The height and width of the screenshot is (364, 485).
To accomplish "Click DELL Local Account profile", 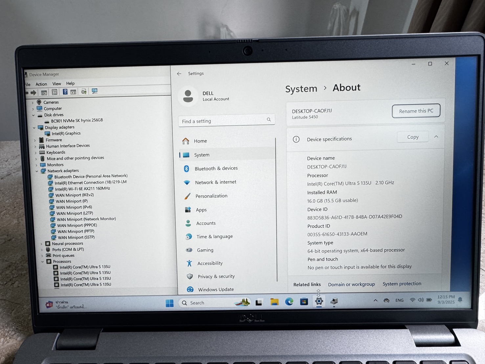I will 204,96.
